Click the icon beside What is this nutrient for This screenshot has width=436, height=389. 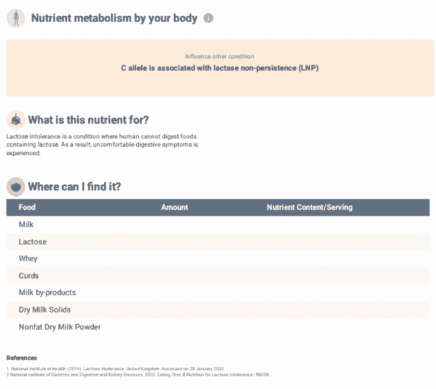click(x=16, y=120)
